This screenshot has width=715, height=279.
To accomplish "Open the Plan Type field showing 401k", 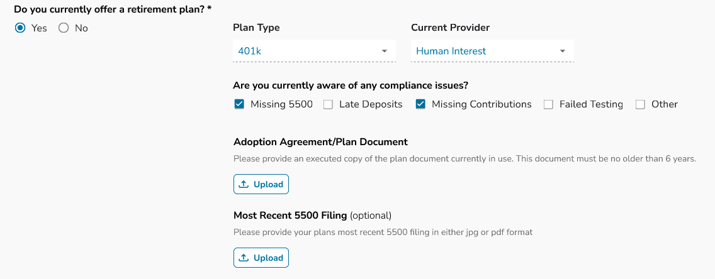I will (307, 52).
